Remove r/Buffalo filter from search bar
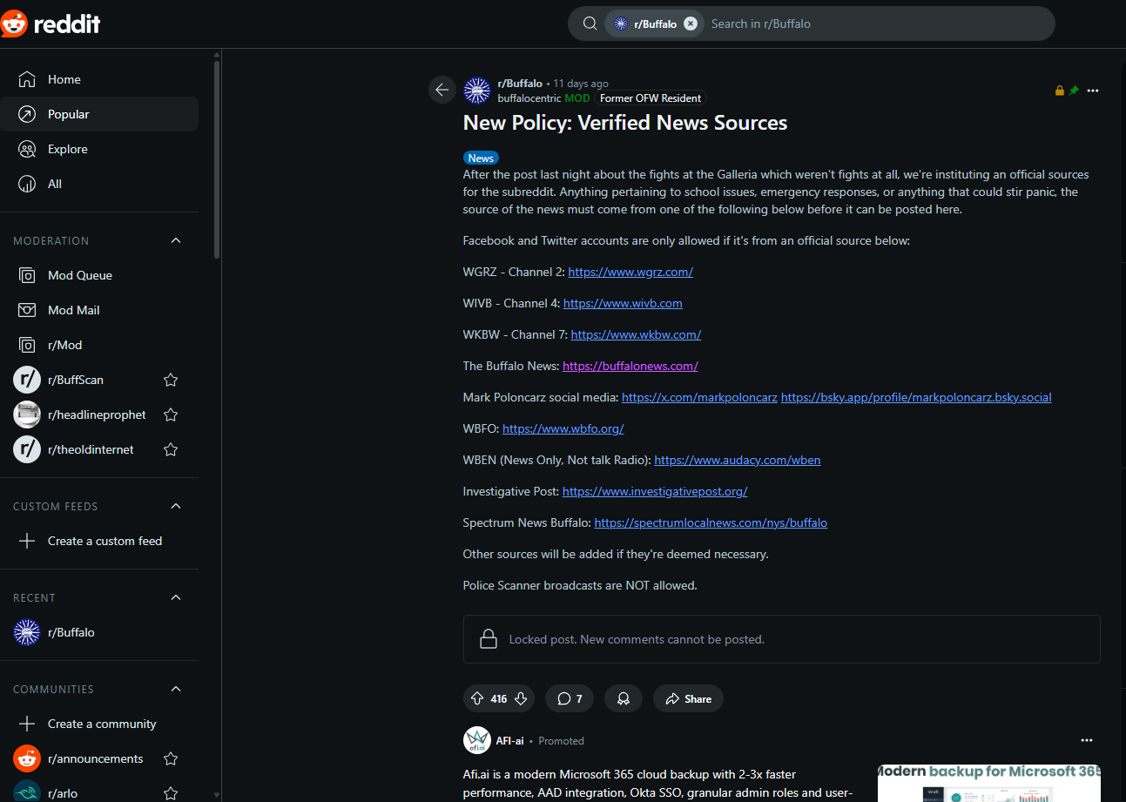The image size is (1126, 802). click(691, 24)
